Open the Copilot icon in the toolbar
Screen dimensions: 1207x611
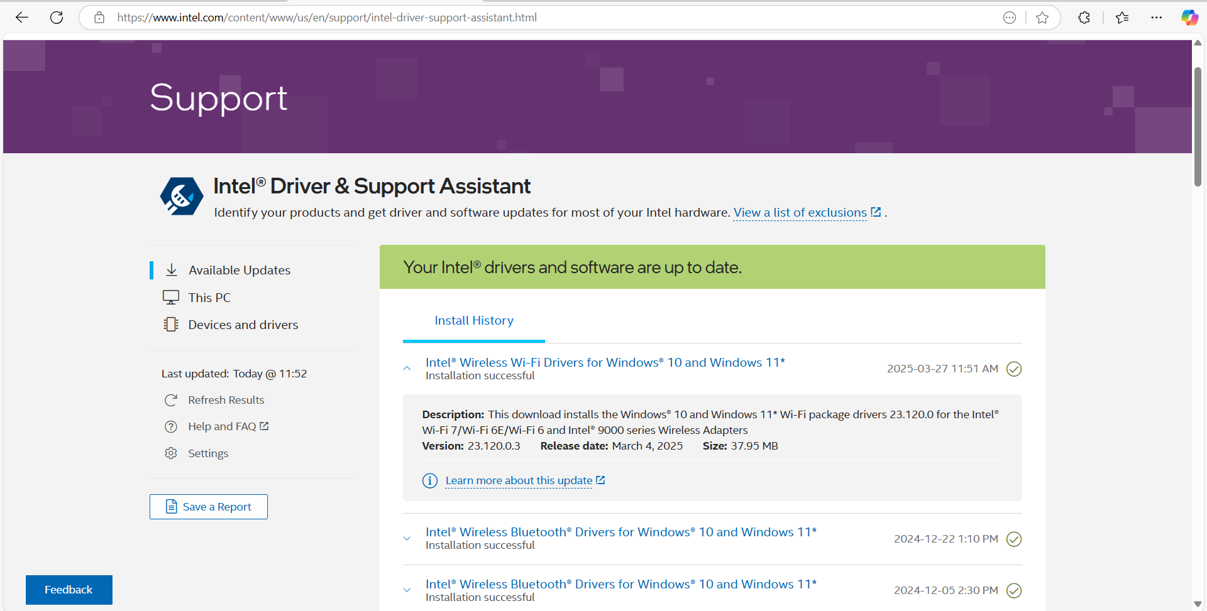point(1189,18)
